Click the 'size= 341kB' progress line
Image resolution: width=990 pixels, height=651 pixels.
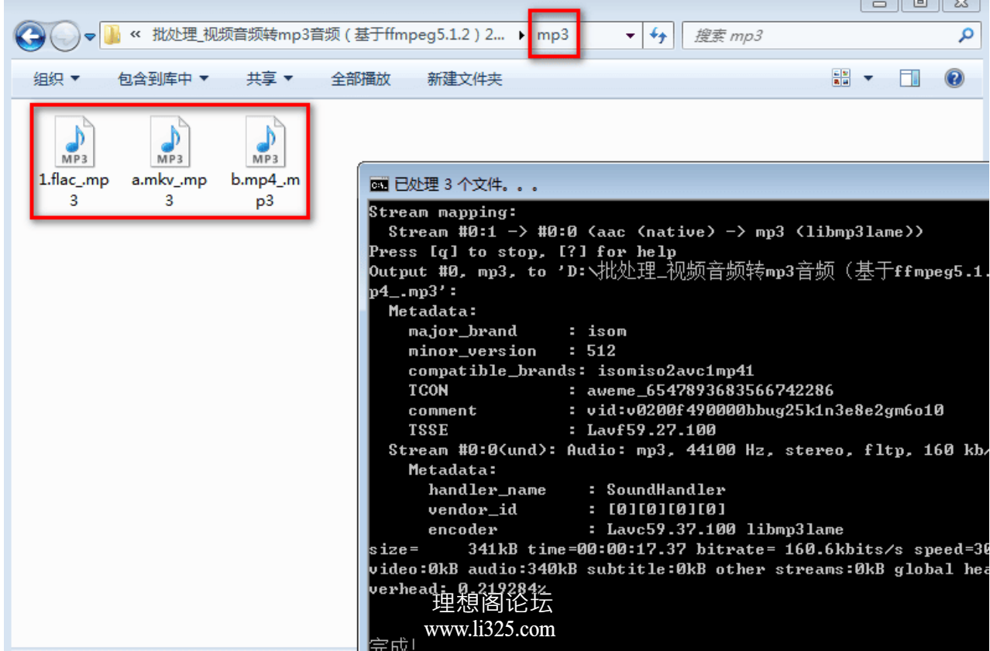pyautogui.click(x=679, y=549)
